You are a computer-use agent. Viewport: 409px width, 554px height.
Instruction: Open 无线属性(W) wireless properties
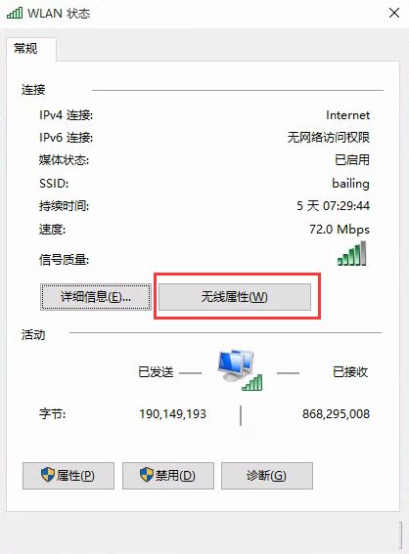tap(235, 297)
